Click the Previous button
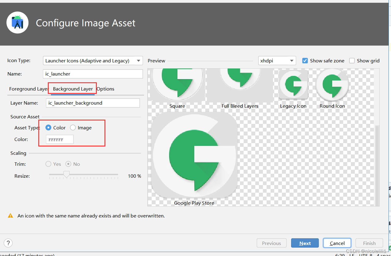Image resolution: width=391 pixels, height=256 pixels. click(271, 243)
